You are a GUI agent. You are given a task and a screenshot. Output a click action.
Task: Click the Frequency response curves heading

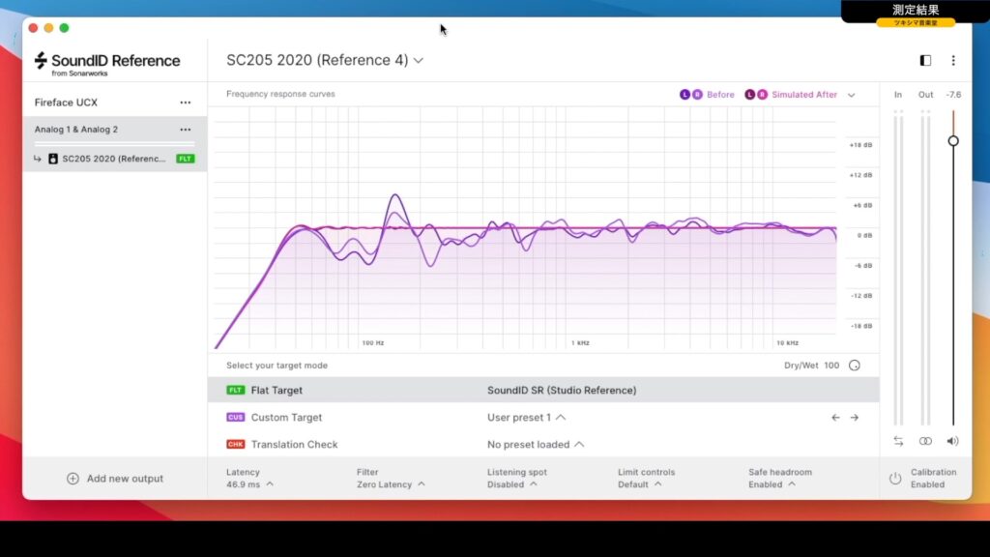pyautogui.click(x=281, y=94)
